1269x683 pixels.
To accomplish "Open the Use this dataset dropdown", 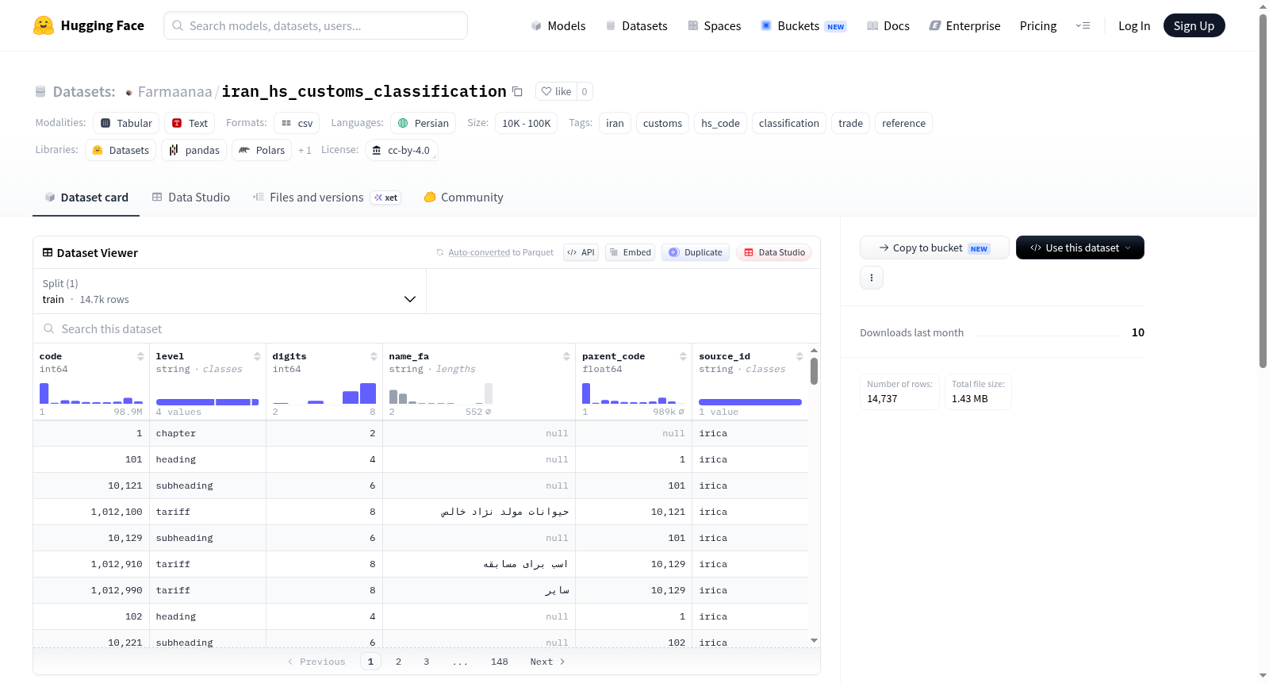I will (x=1080, y=247).
